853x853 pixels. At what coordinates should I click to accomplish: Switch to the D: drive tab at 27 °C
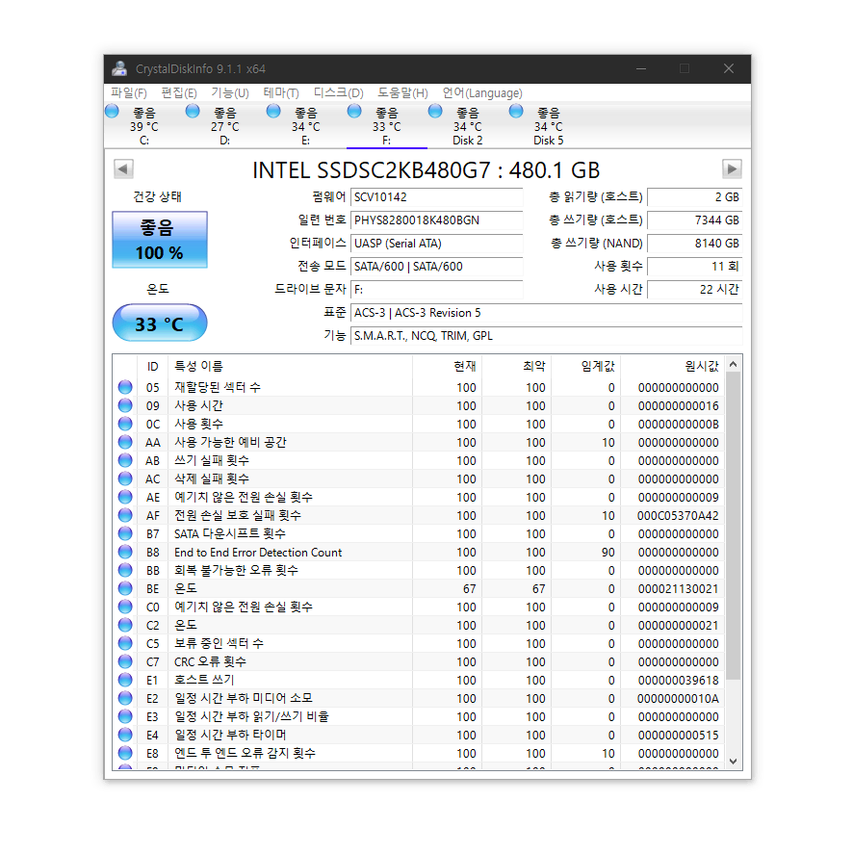coord(224,126)
